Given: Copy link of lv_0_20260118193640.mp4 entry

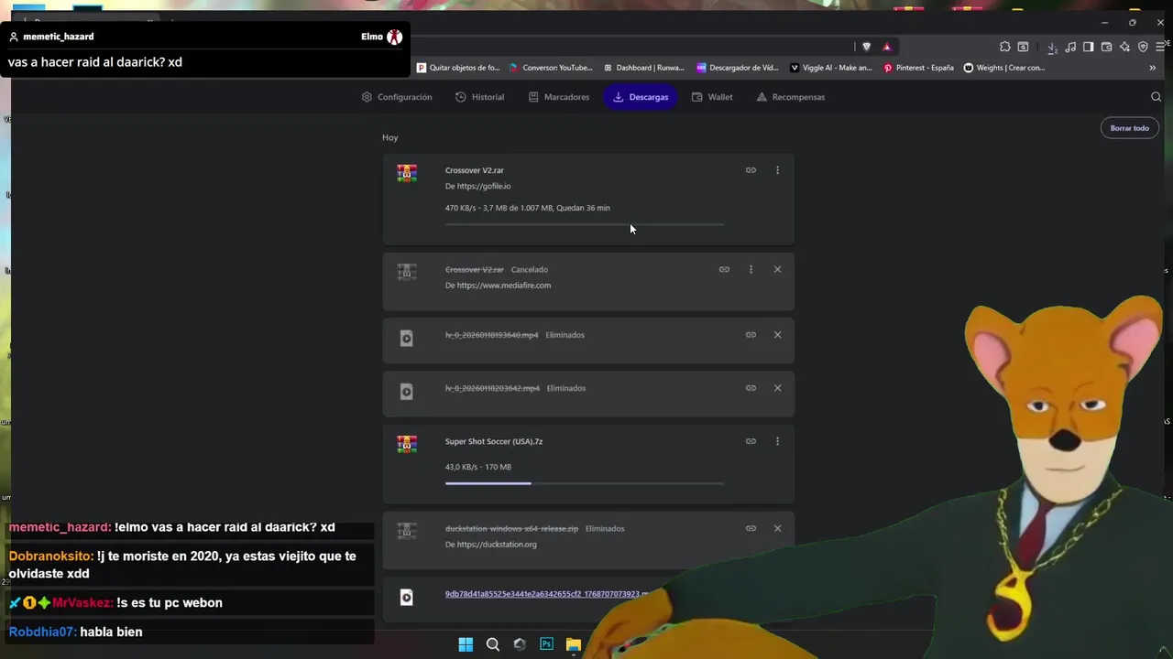Looking at the screenshot, I should (751, 335).
